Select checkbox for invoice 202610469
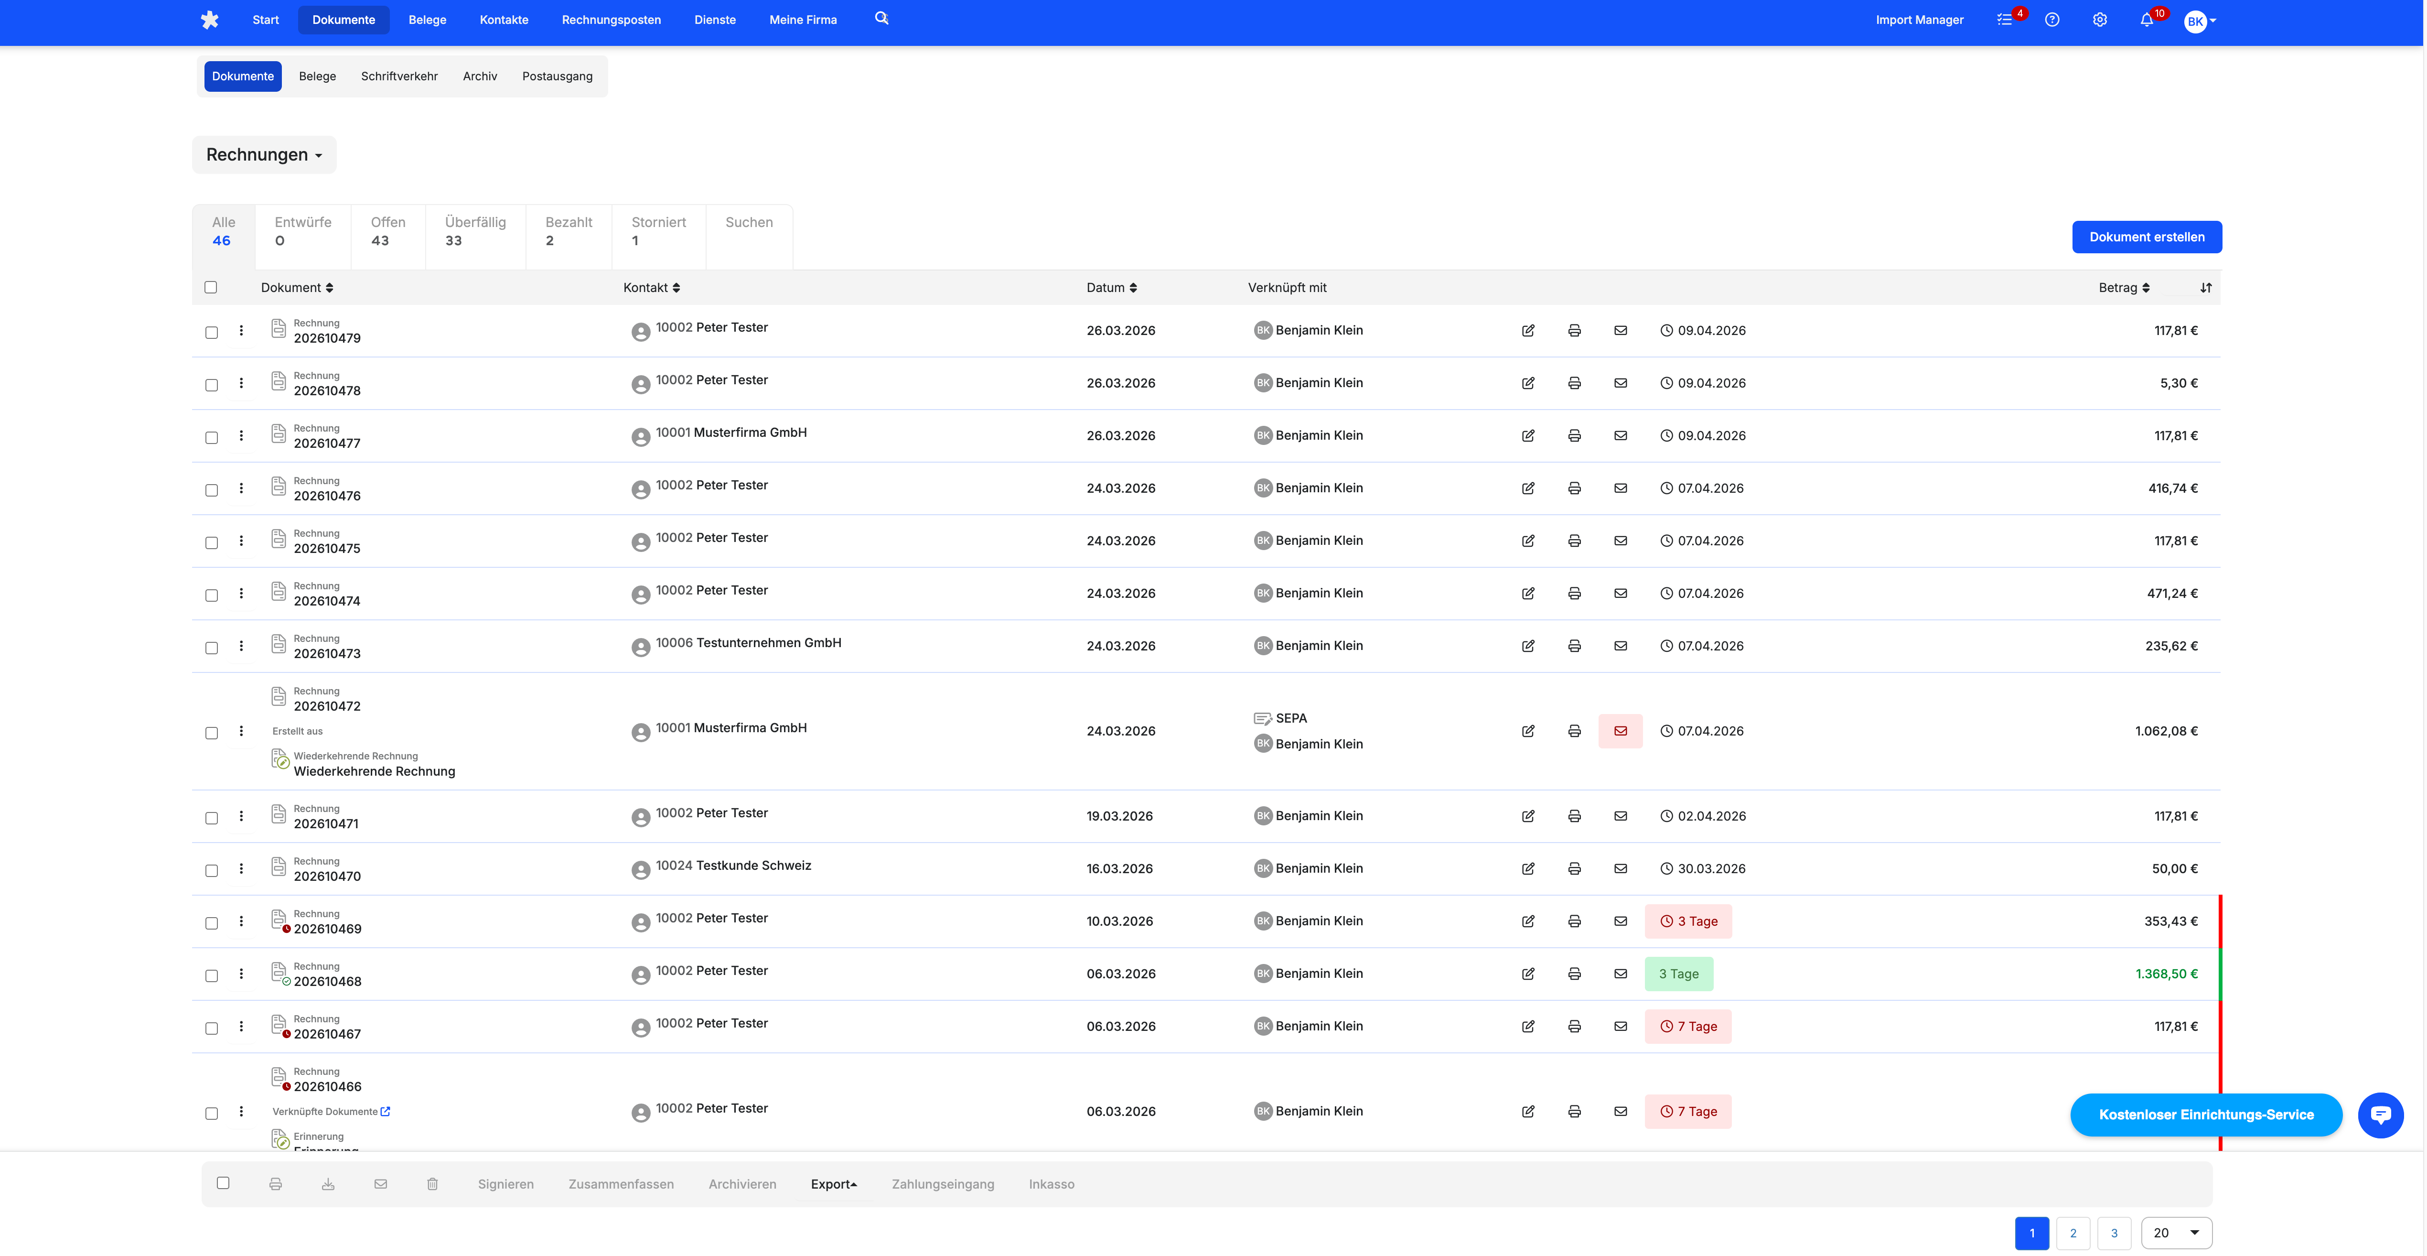 211,923
